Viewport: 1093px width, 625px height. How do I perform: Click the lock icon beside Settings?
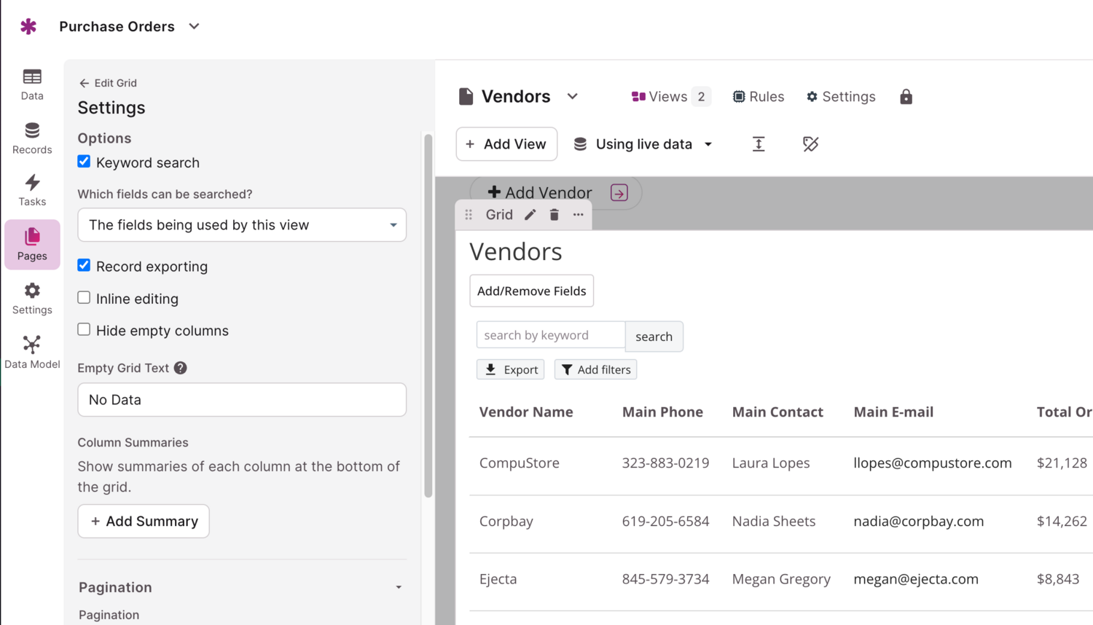click(x=906, y=97)
